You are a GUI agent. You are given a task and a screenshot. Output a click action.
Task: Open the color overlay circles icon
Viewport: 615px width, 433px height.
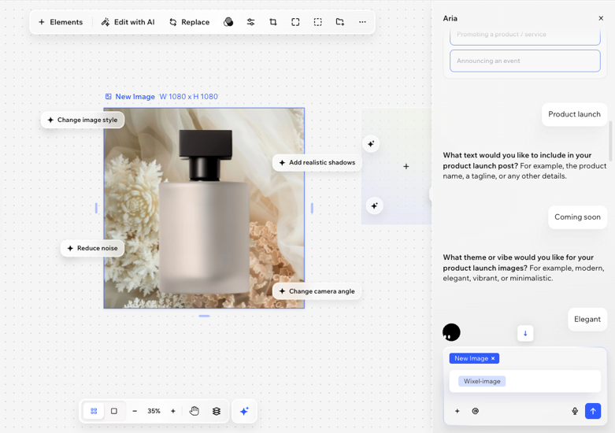click(228, 22)
